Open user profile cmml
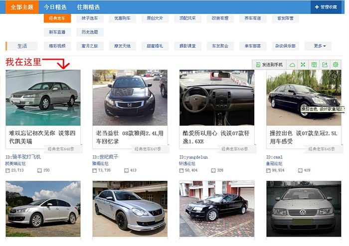The height and width of the screenshot is (246, 349). 278,157
